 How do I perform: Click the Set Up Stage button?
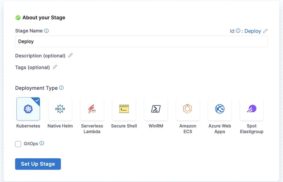[x=38, y=164]
